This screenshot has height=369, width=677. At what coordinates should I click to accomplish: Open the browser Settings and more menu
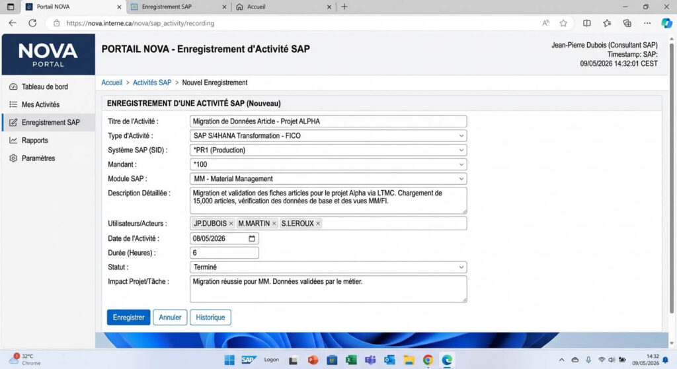coord(647,23)
